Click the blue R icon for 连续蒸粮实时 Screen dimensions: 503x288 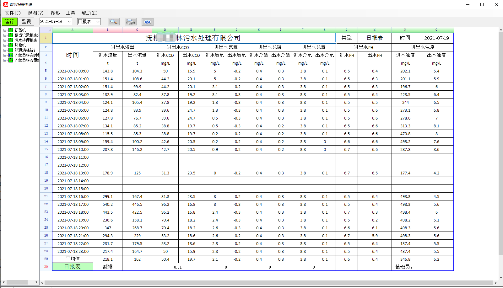(x=11, y=55)
